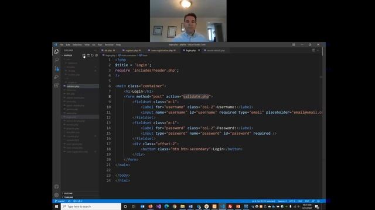The width and height of the screenshot is (375, 210).
Task: Click the feedback icon in status bar
Action: (313, 201)
